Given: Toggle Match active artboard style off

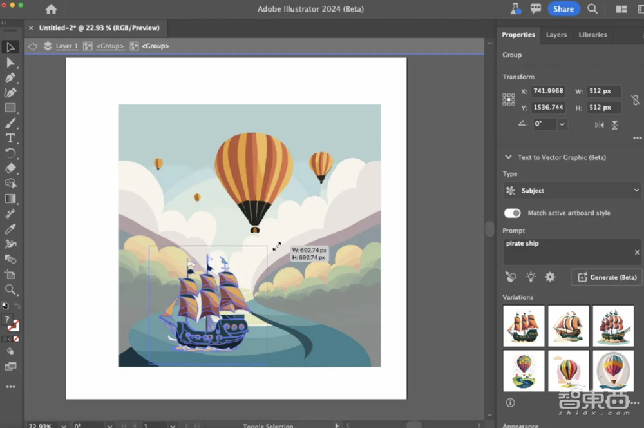Looking at the screenshot, I should pyautogui.click(x=512, y=213).
